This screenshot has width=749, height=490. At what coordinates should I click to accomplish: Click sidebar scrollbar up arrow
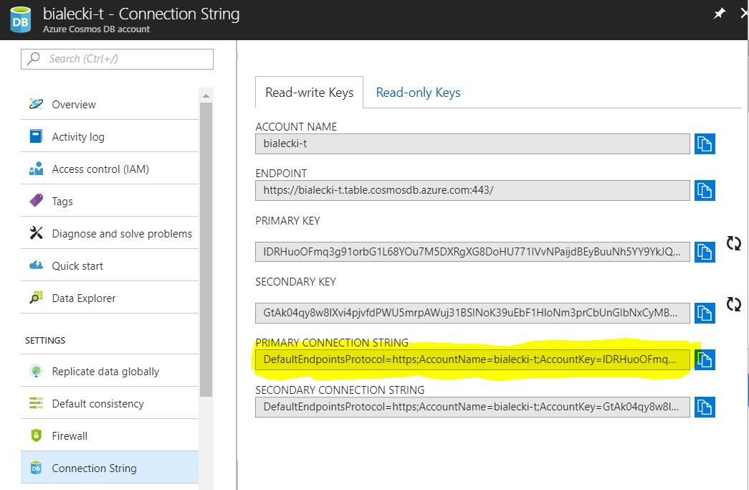pos(206,96)
